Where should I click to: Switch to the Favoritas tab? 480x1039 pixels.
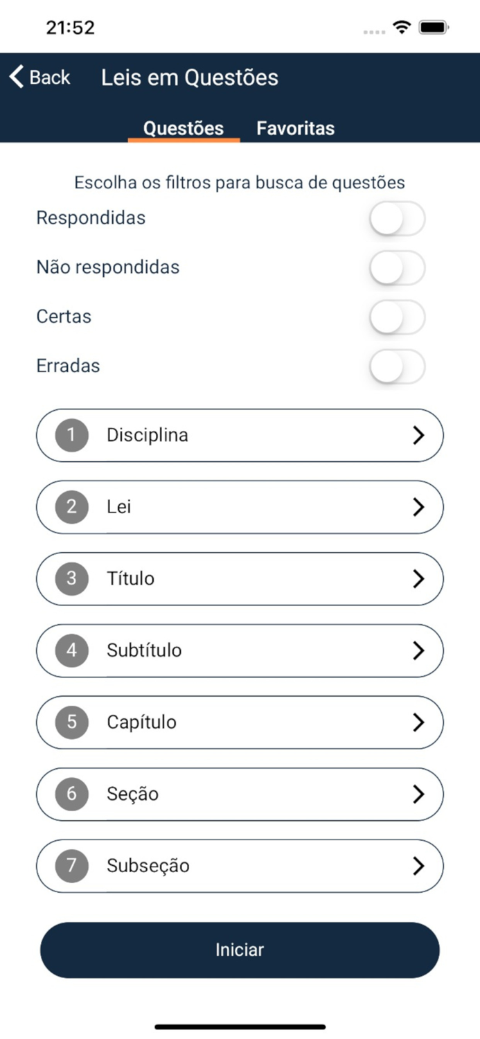point(295,128)
